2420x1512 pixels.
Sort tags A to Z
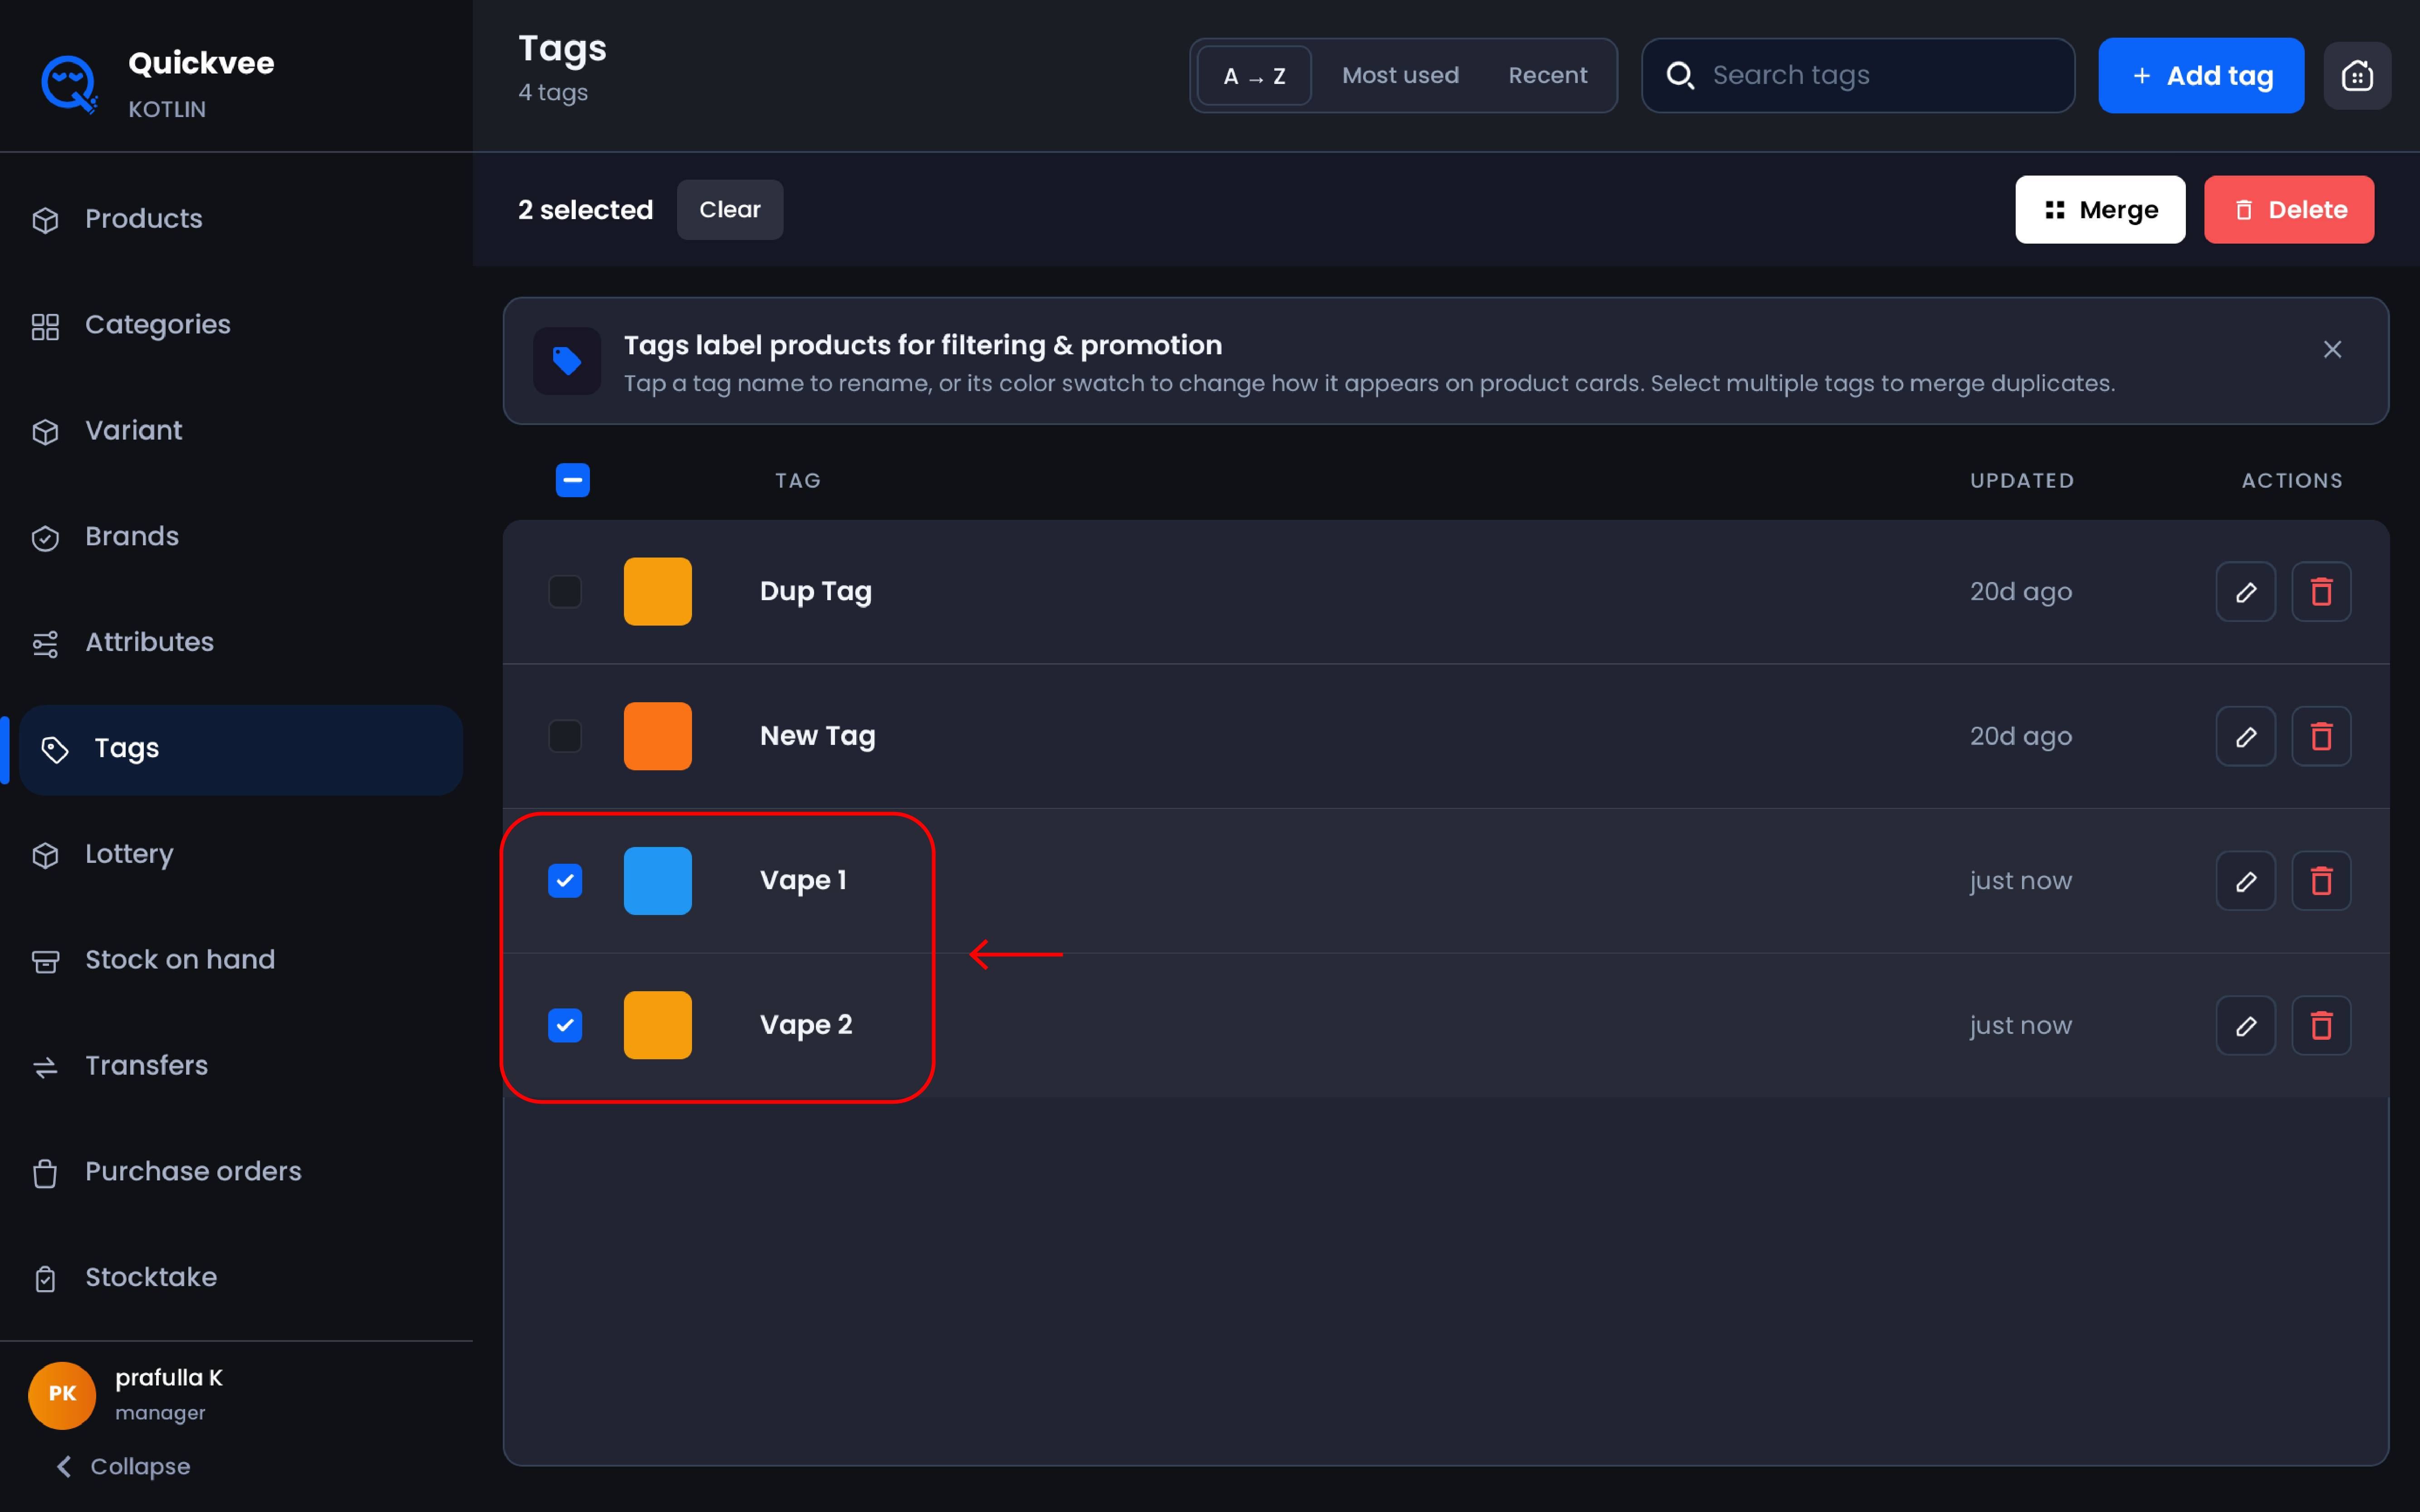click(x=1254, y=76)
